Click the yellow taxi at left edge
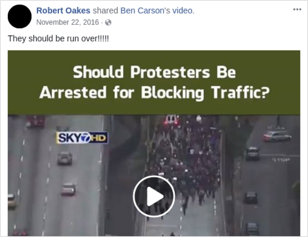This screenshot has width=308, height=237. click(x=12, y=201)
